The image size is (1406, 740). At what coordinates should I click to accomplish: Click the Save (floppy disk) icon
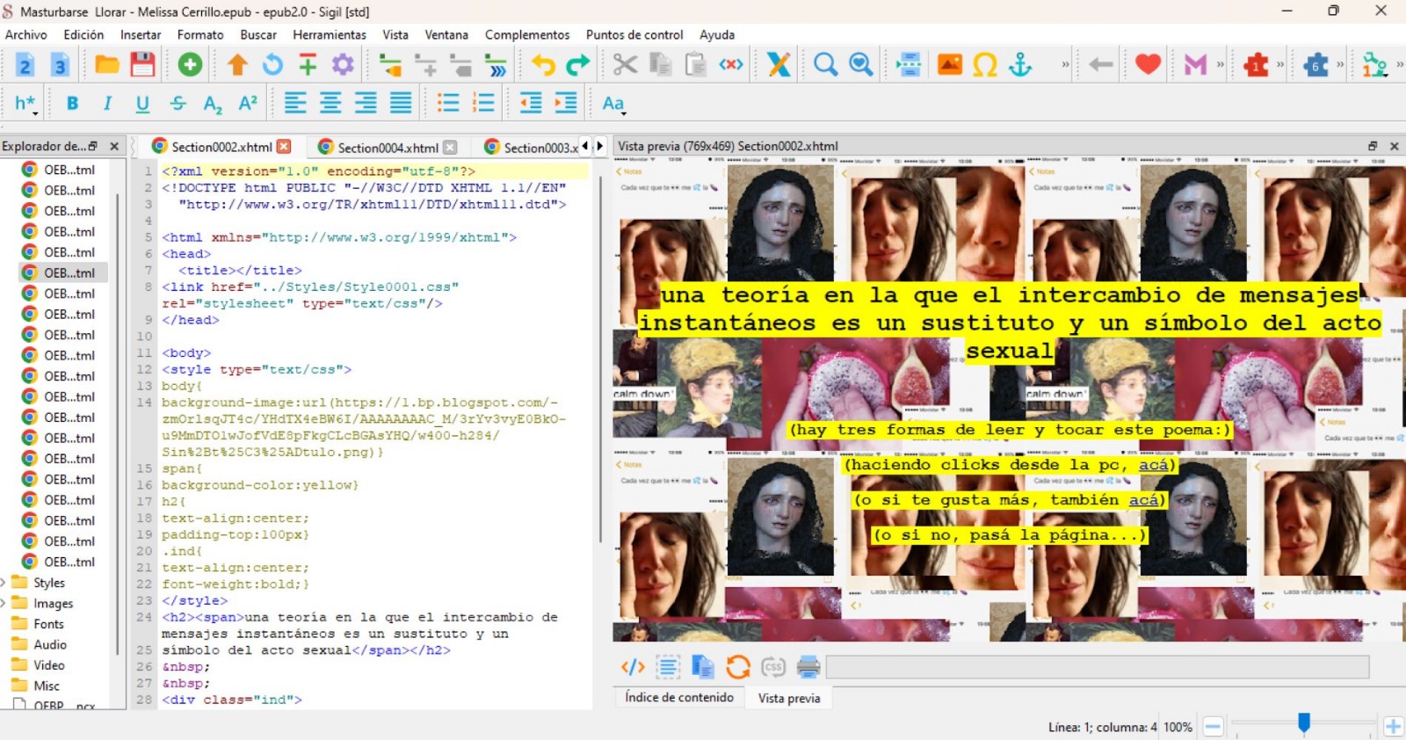[x=142, y=64]
